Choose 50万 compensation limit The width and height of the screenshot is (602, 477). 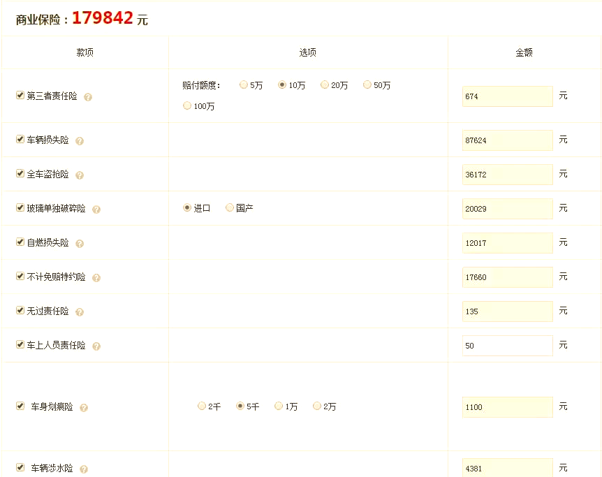[367, 85]
